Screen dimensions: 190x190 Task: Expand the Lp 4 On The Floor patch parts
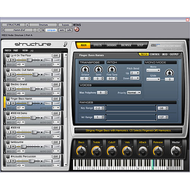5,66
